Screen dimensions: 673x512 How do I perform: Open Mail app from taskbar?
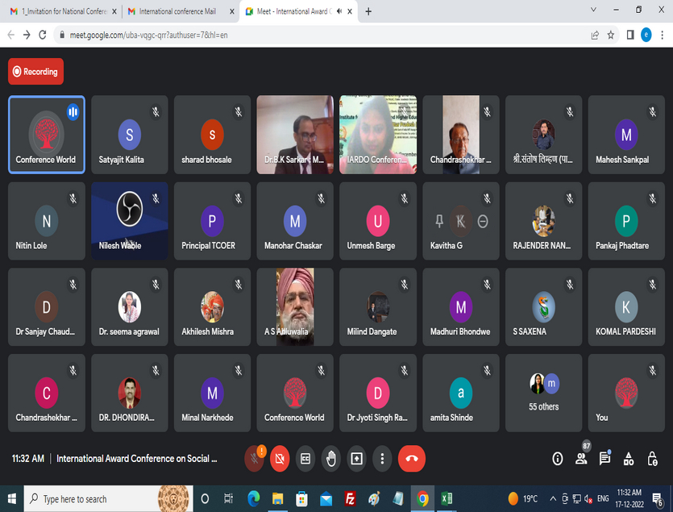[326, 498]
